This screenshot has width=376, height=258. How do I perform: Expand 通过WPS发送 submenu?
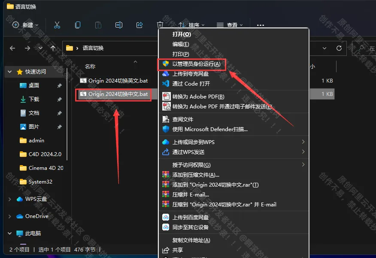click(303, 152)
